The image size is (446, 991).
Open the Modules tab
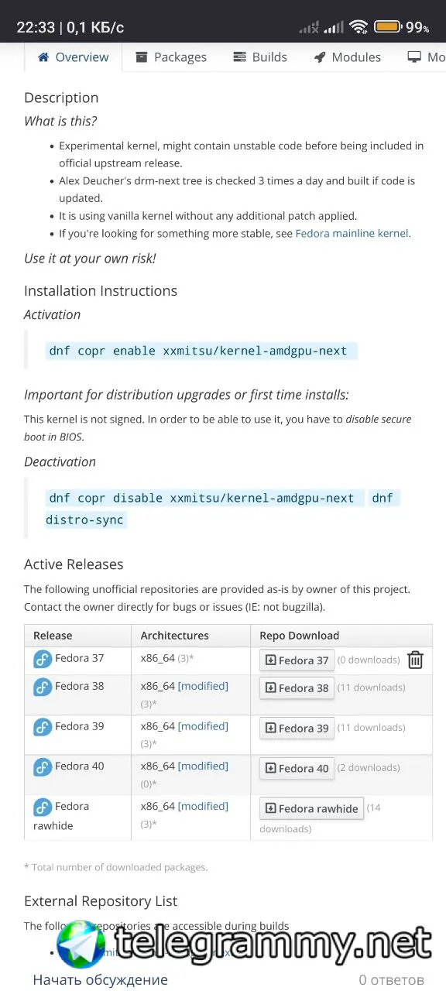tap(348, 57)
